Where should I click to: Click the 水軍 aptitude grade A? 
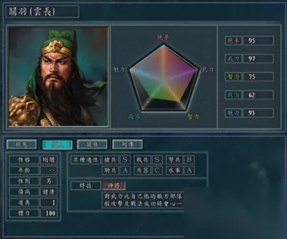(189, 171)
